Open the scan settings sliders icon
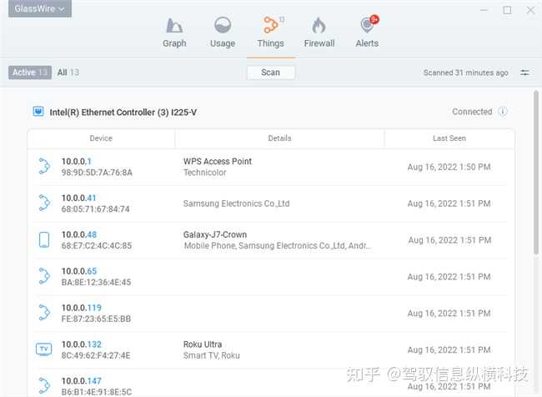Image resolution: width=542 pixels, height=397 pixels. (524, 73)
